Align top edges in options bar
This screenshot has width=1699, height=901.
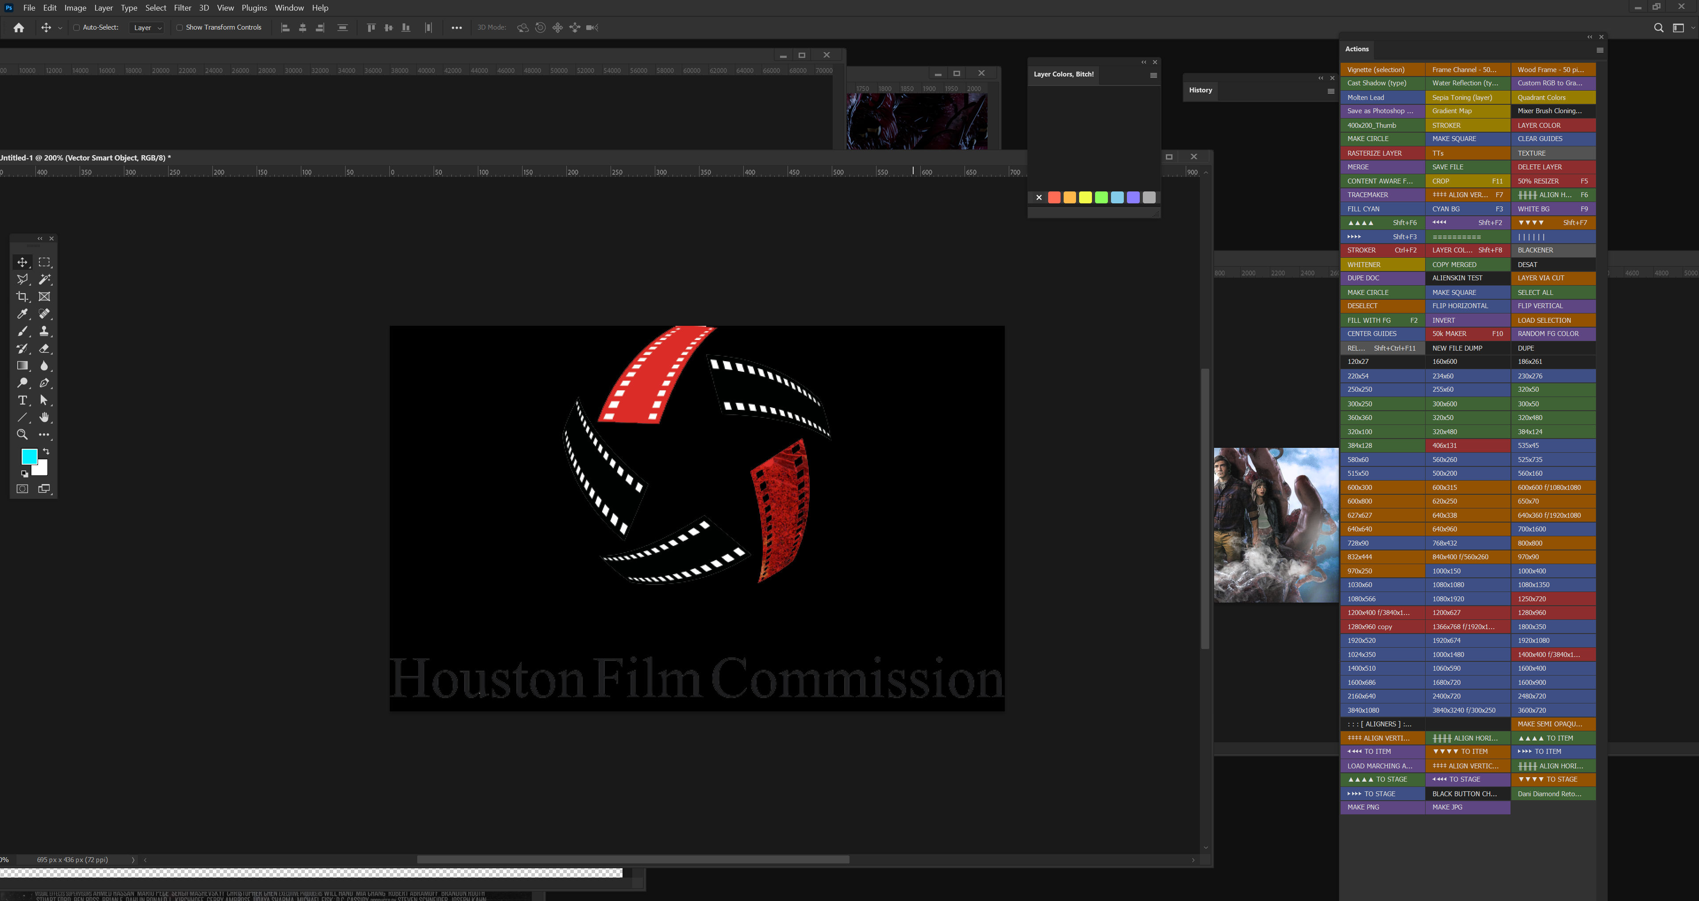(x=371, y=28)
